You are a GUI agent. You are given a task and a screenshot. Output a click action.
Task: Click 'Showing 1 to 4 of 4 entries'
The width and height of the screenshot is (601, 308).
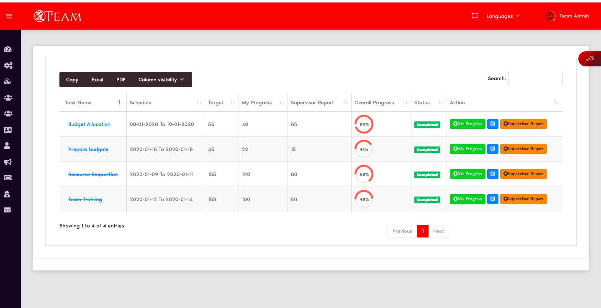click(x=92, y=226)
